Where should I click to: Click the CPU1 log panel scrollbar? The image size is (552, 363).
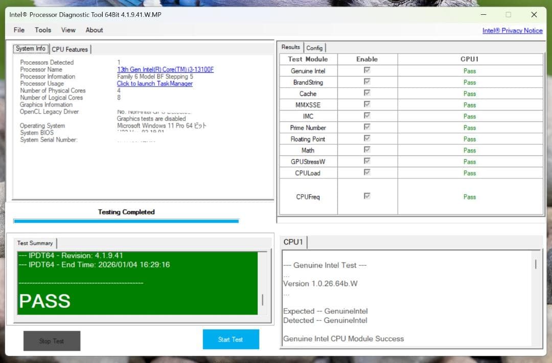point(536,264)
